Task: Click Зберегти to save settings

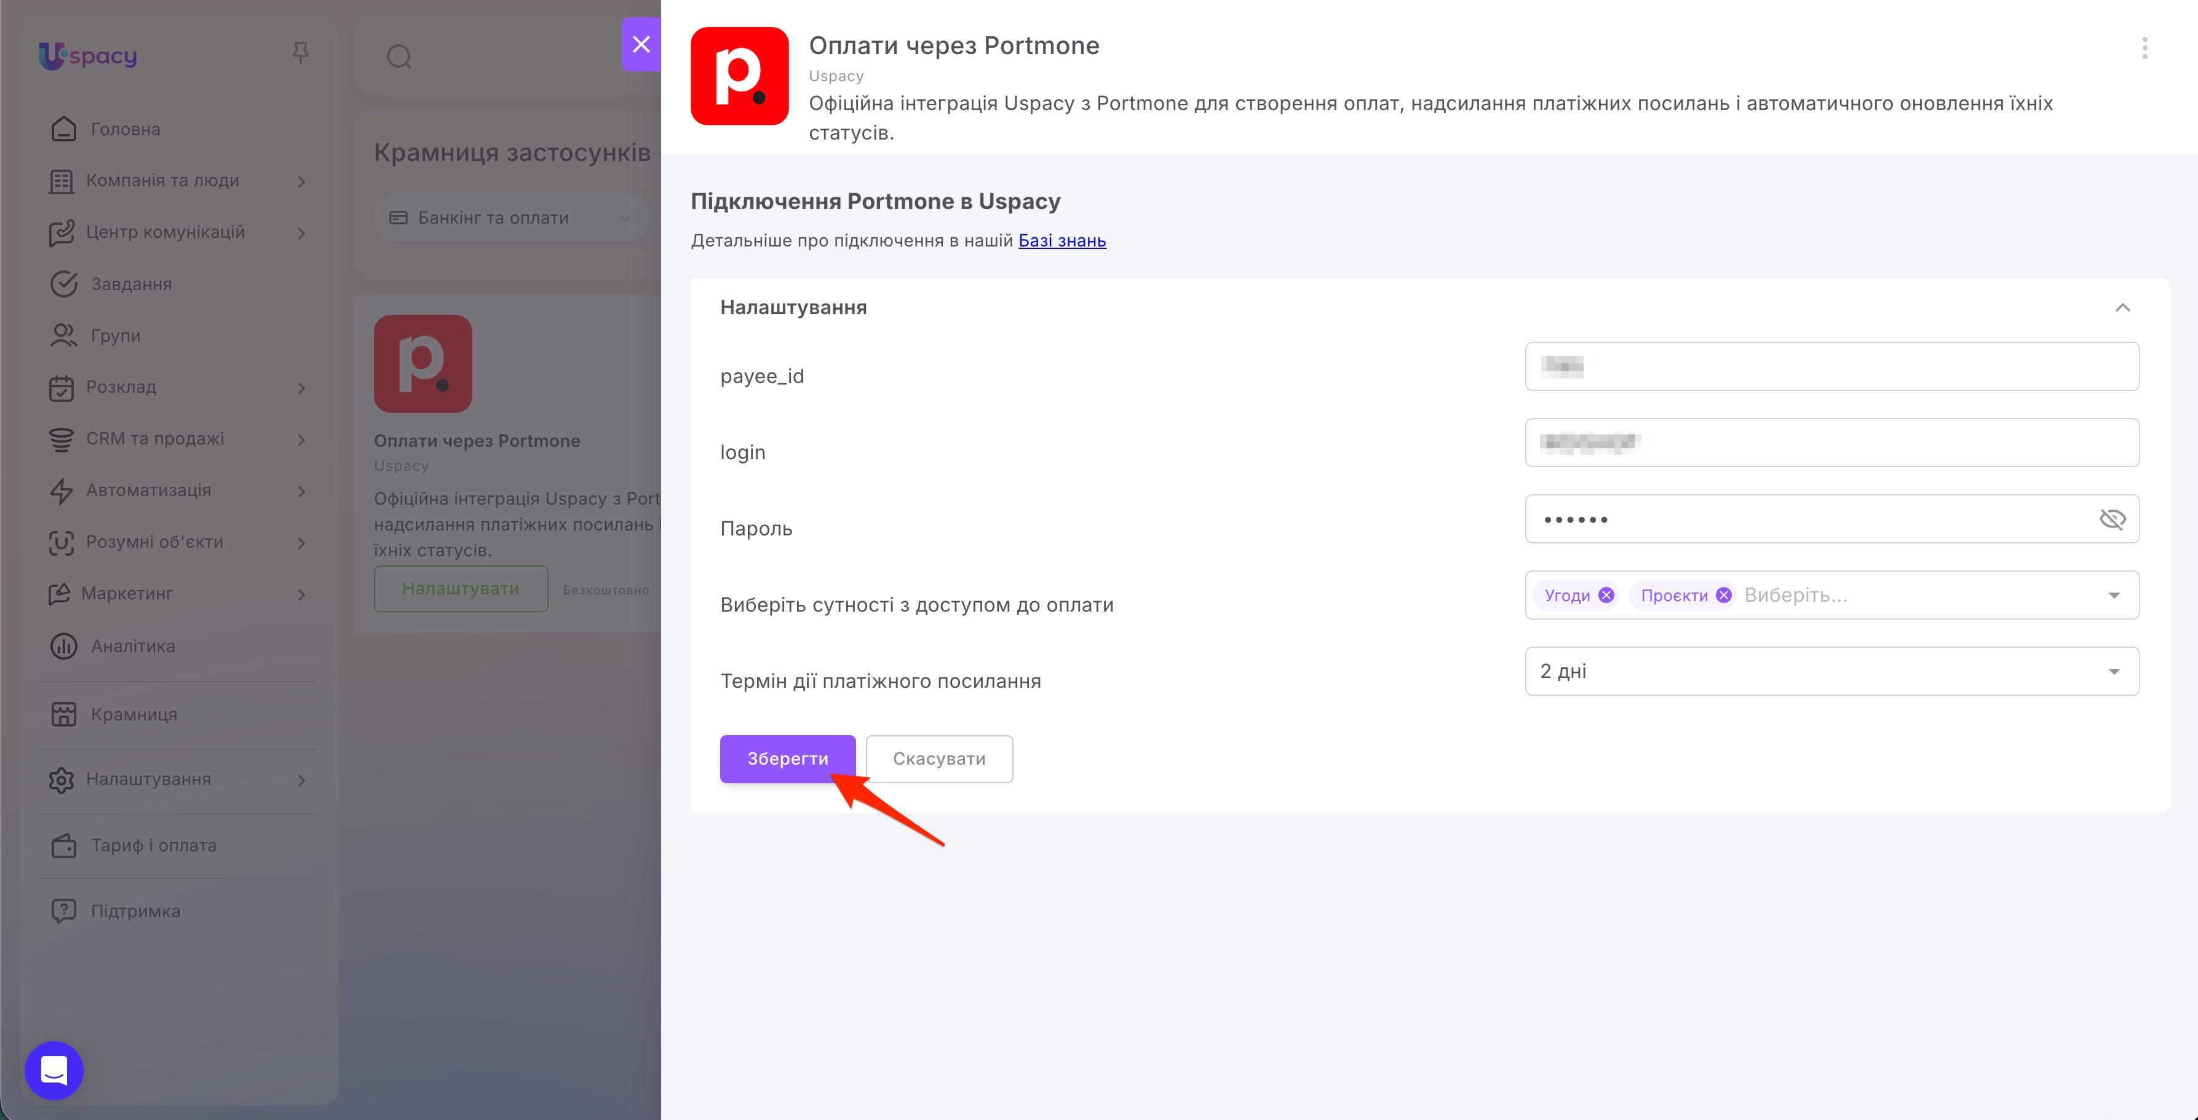Action: click(788, 759)
